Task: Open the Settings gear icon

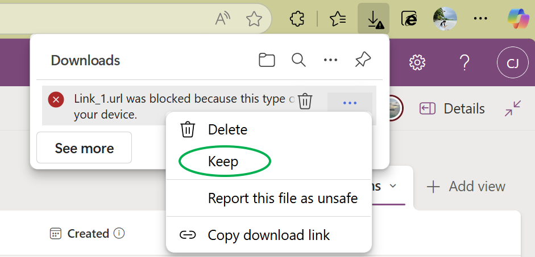Action: pyautogui.click(x=417, y=62)
